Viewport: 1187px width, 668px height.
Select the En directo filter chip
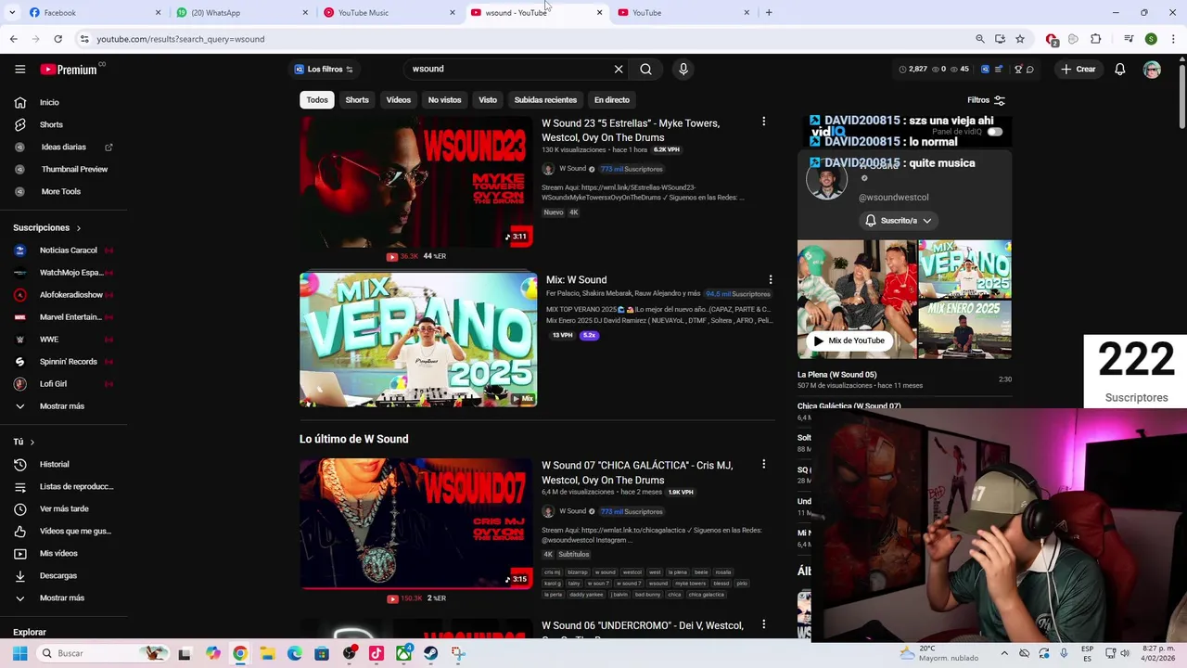[612, 99]
